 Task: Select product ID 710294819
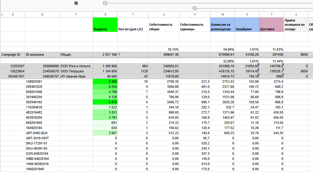click(42, 107)
